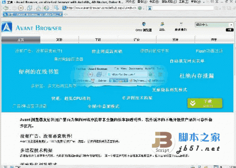
Task: Open the 支持 navigation tab
Action: [x=175, y=40]
